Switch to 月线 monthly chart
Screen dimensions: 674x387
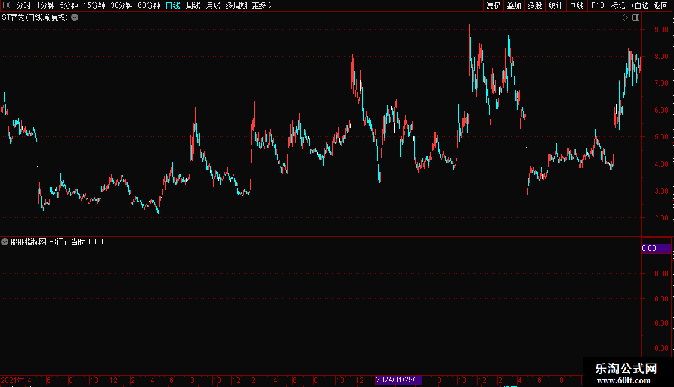213,5
